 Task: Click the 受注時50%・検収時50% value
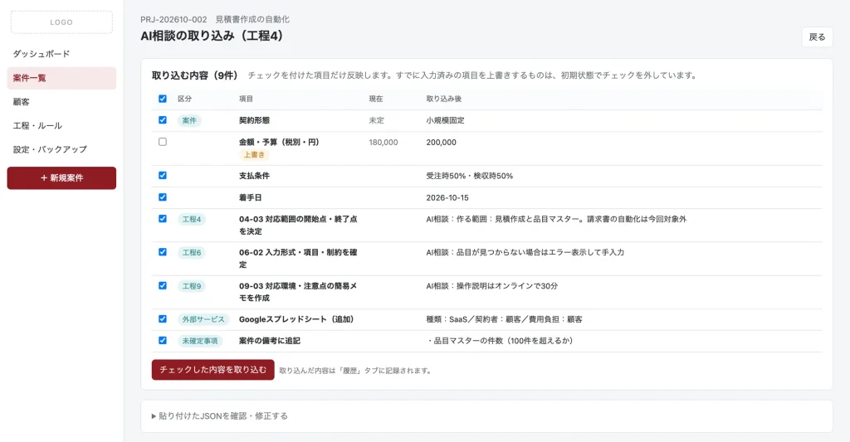470,176
